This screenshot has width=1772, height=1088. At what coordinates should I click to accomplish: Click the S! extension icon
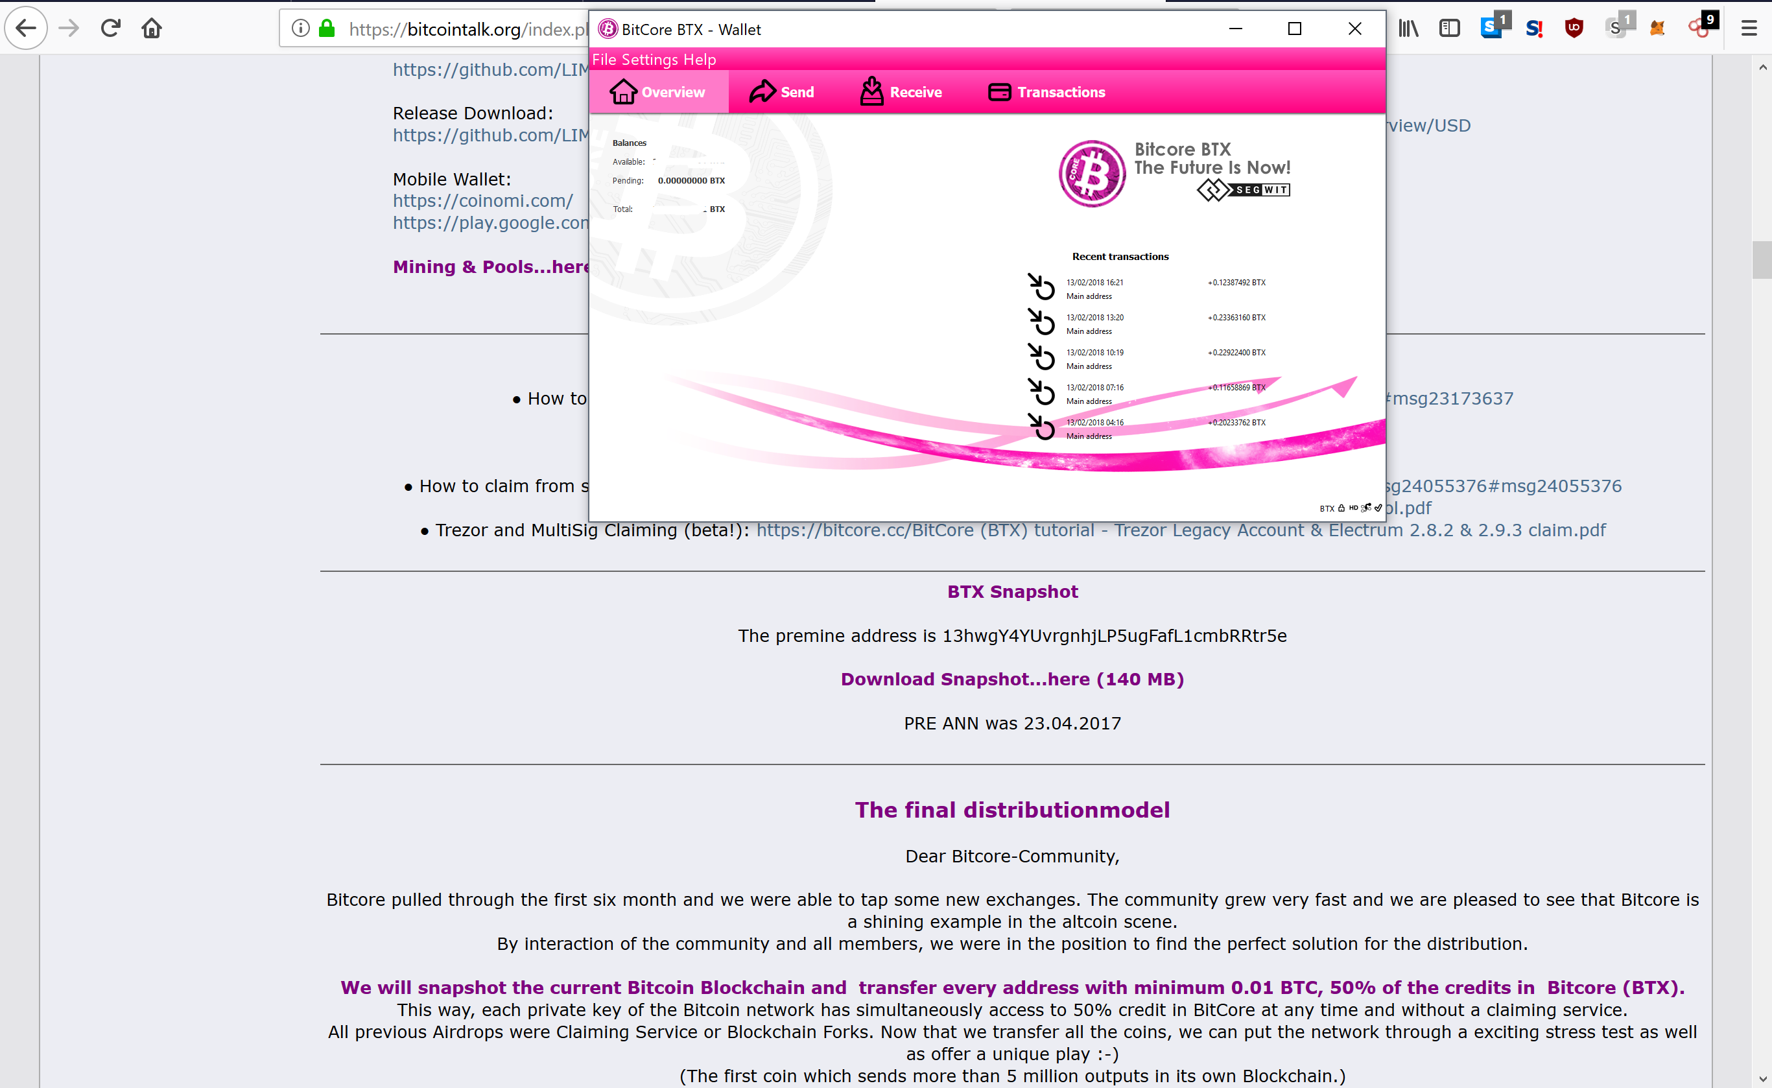tap(1535, 28)
